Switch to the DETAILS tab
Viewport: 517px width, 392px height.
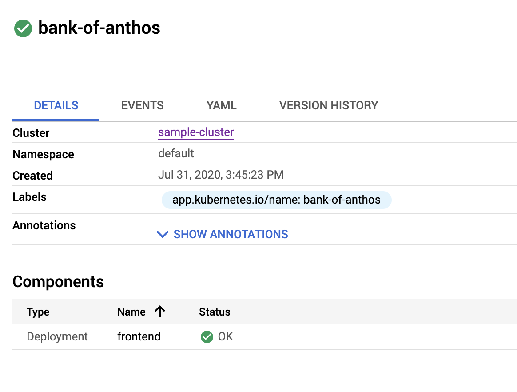coord(56,106)
